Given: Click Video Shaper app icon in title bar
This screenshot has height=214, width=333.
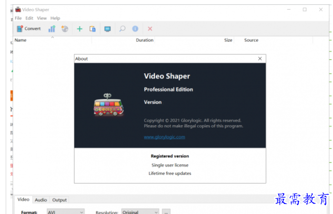Looking at the screenshot, I should [x=18, y=10].
